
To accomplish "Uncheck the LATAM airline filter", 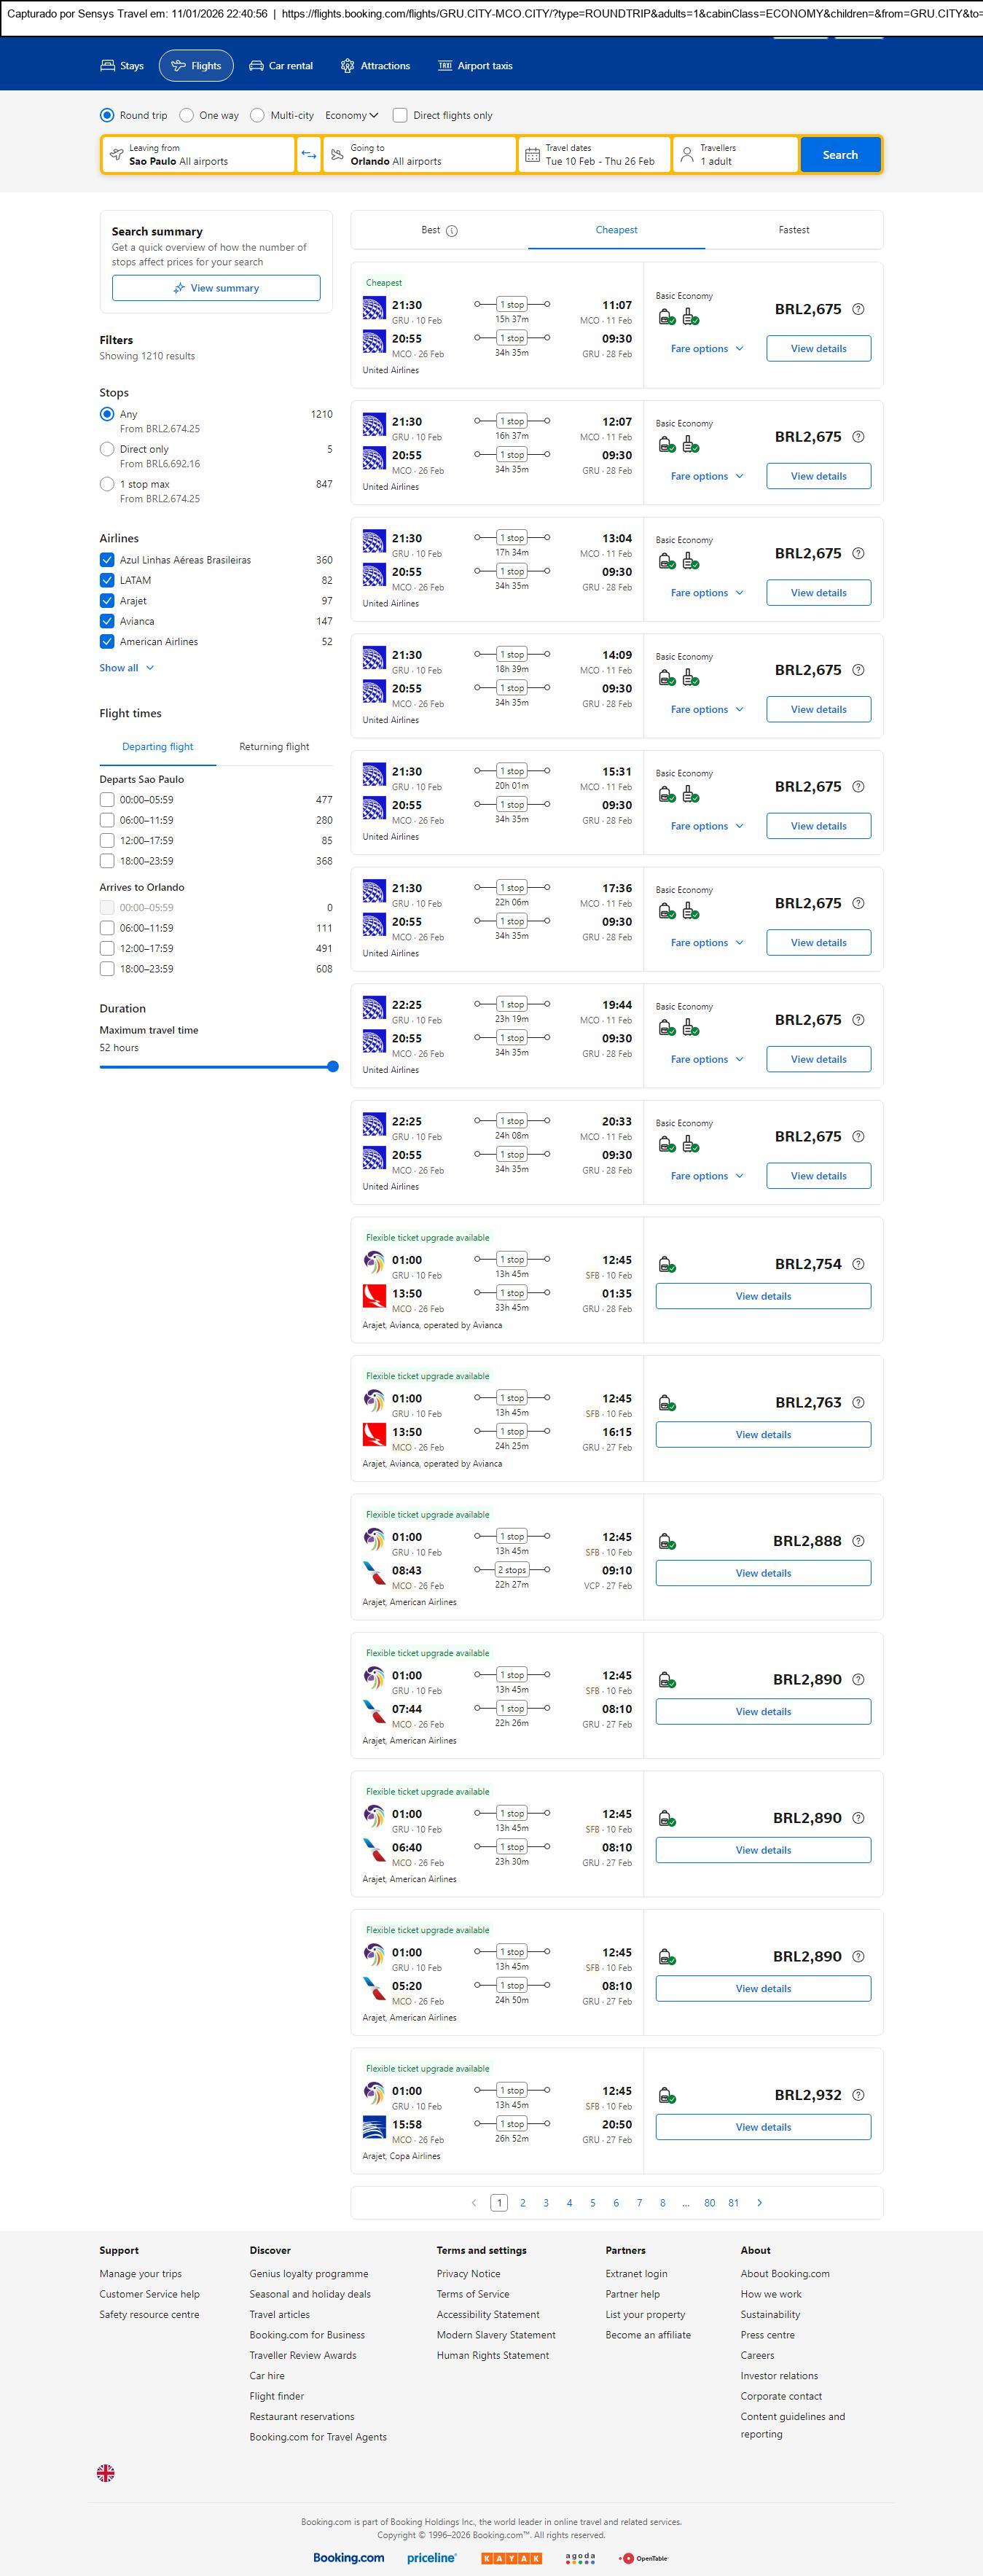I will point(107,580).
